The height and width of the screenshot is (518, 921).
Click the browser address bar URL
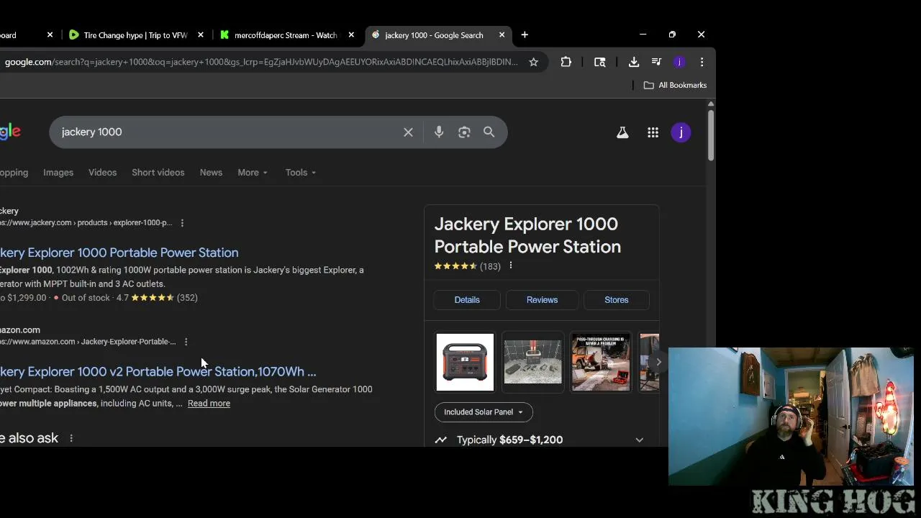click(261, 62)
